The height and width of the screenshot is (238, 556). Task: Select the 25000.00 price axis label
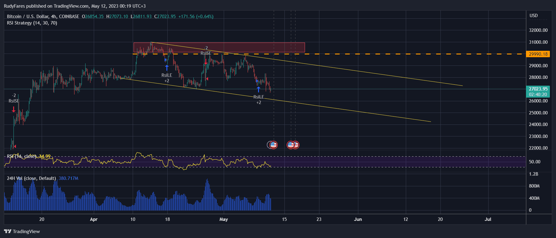pos(538,113)
